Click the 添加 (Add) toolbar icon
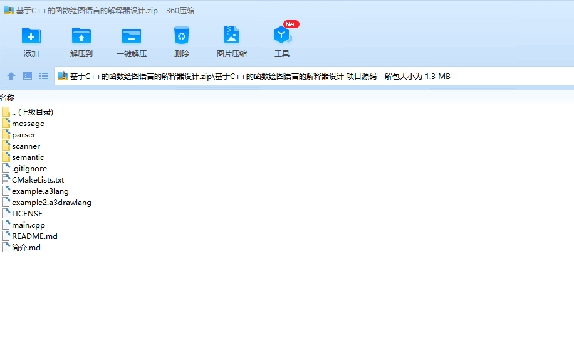 click(31, 36)
